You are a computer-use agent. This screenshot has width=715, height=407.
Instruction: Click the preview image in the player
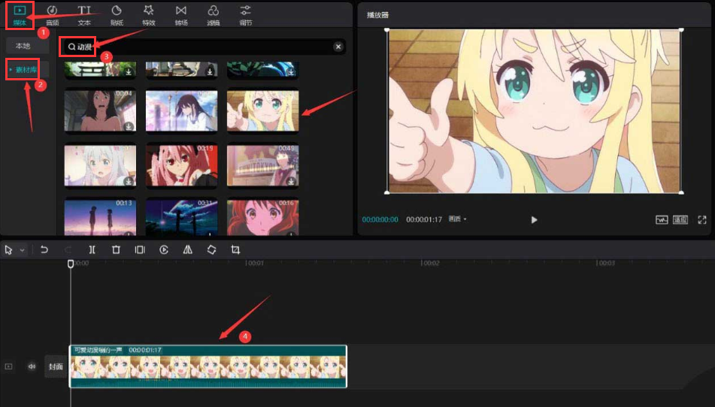(x=534, y=112)
